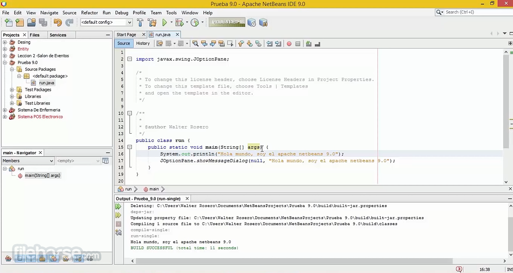Image resolution: width=513 pixels, height=273 pixels.
Task: Toggle bookmark on current line
Action: pyautogui.click(x=258, y=44)
